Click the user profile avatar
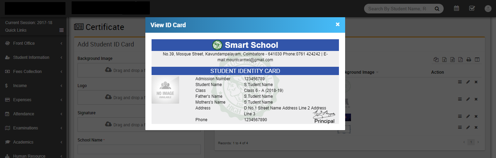 point(488,9)
